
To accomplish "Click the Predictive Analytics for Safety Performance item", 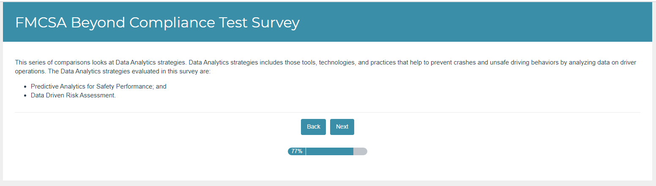I will [98, 86].
